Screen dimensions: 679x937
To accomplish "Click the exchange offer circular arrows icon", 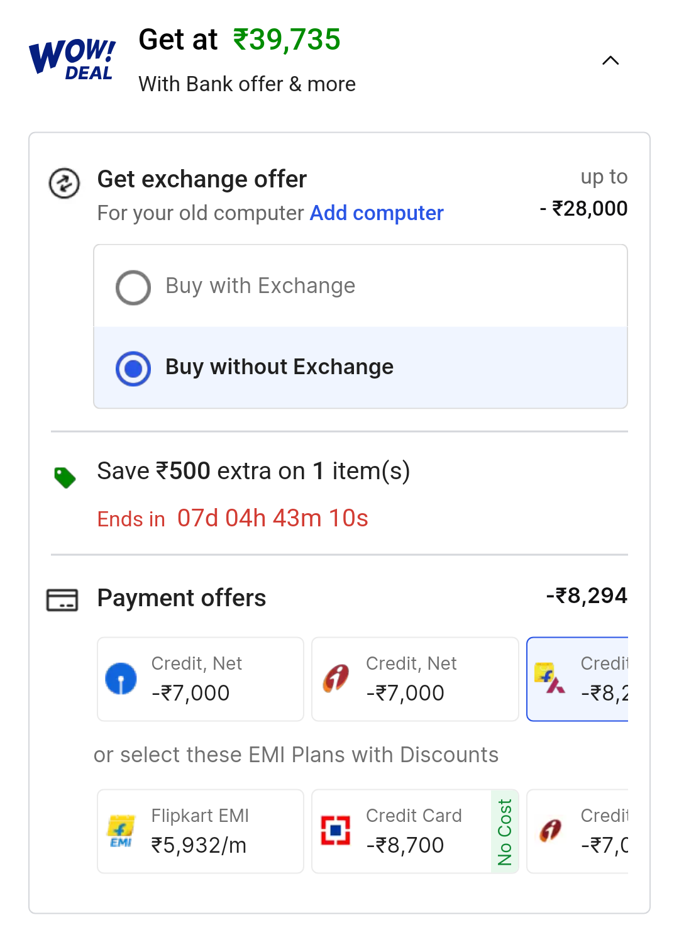I will [x=64, y=184].
